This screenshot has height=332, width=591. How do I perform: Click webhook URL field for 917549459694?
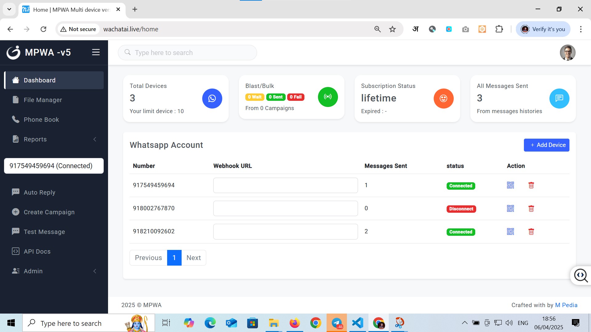tap(285, 185)
